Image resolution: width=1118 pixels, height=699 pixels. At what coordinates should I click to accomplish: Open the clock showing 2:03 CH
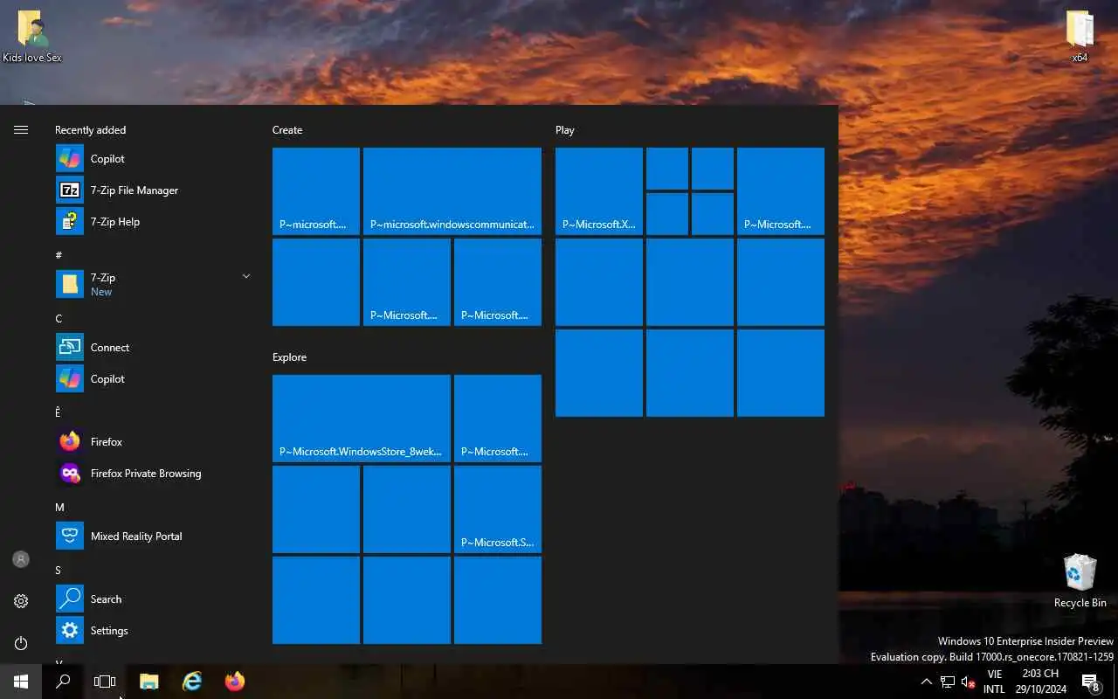(x=1040, y=682)
